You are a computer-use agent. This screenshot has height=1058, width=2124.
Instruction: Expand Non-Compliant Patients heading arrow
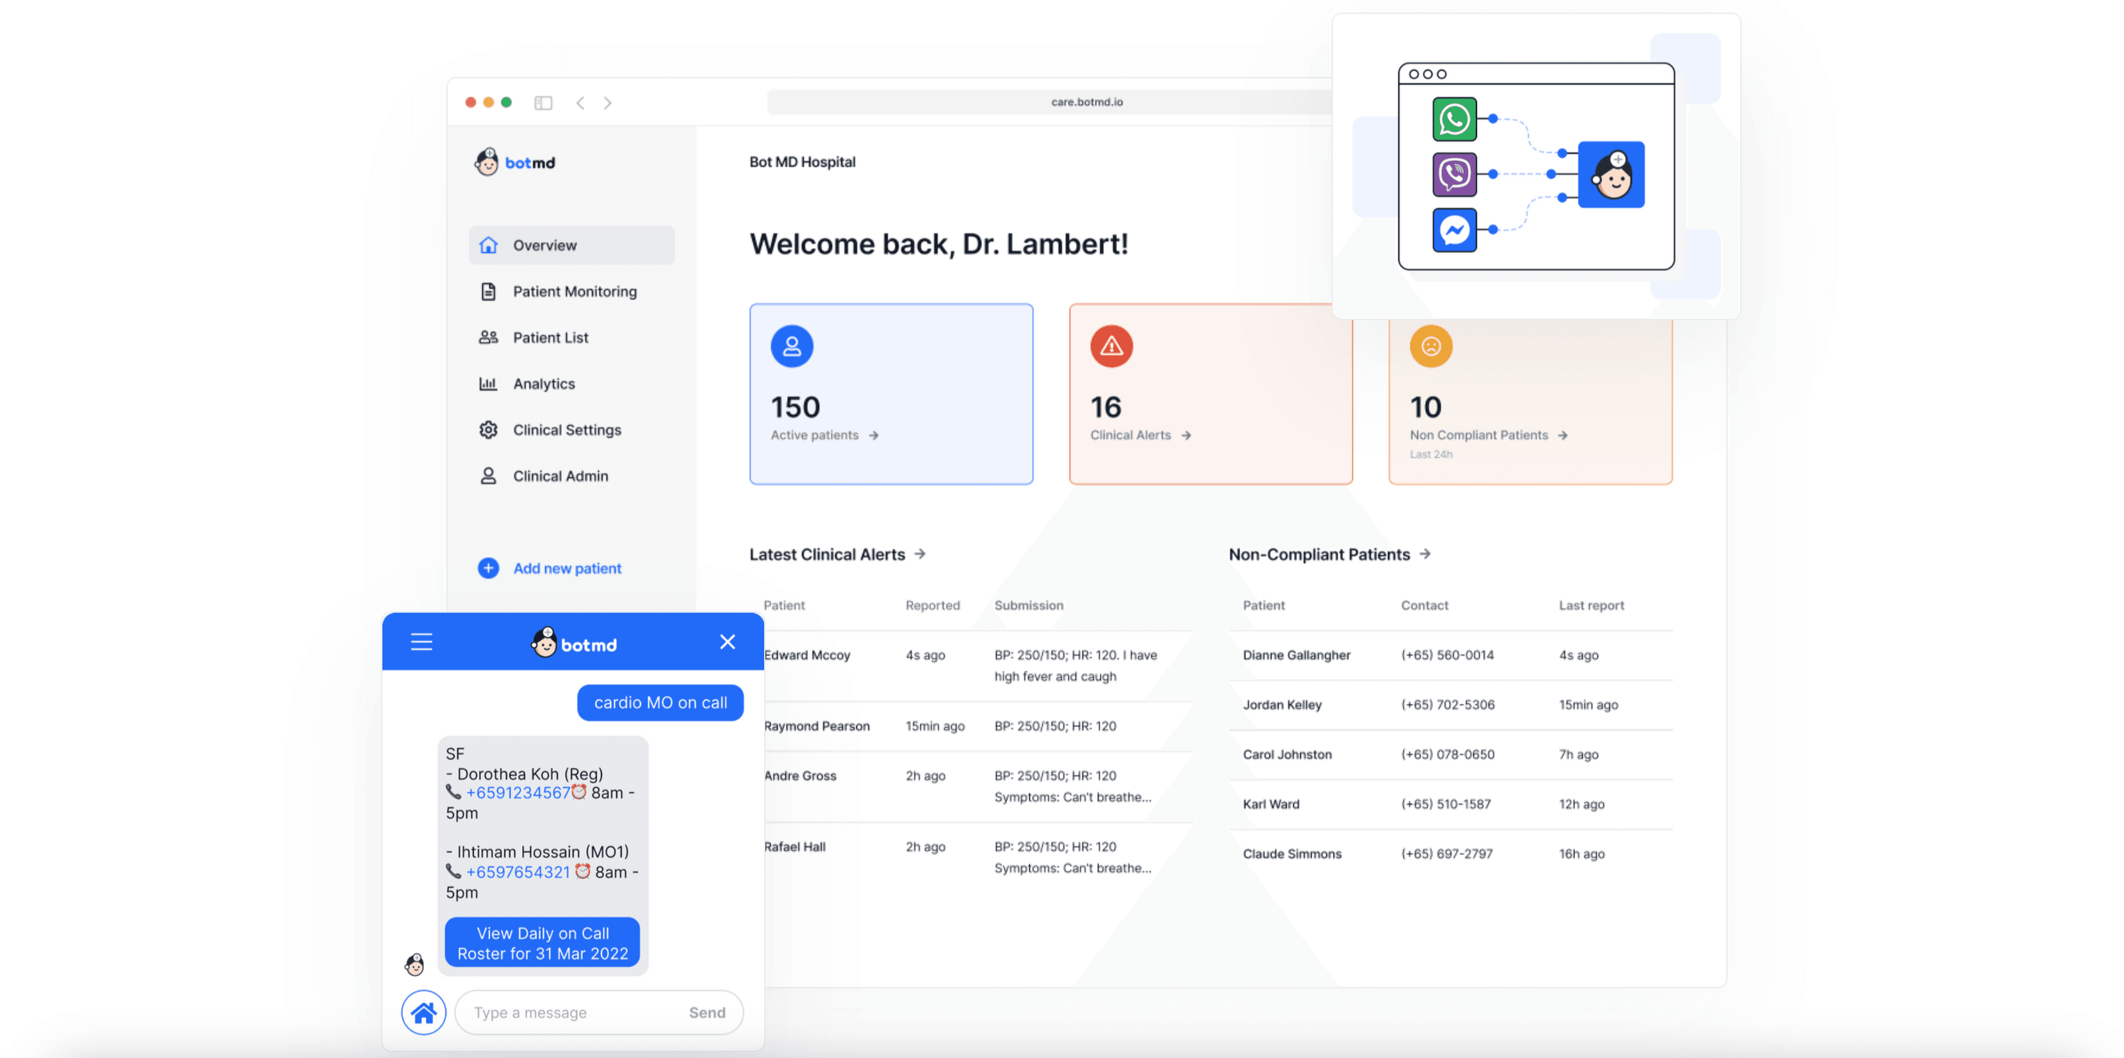1425,554
